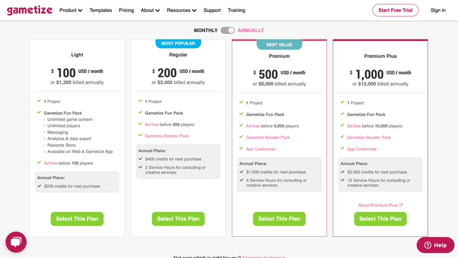Open the live chat bubble icon
The image size is (458, 258).
[16, 242]
